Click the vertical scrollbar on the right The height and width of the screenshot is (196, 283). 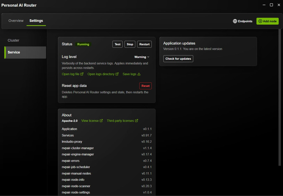[280, 98]
